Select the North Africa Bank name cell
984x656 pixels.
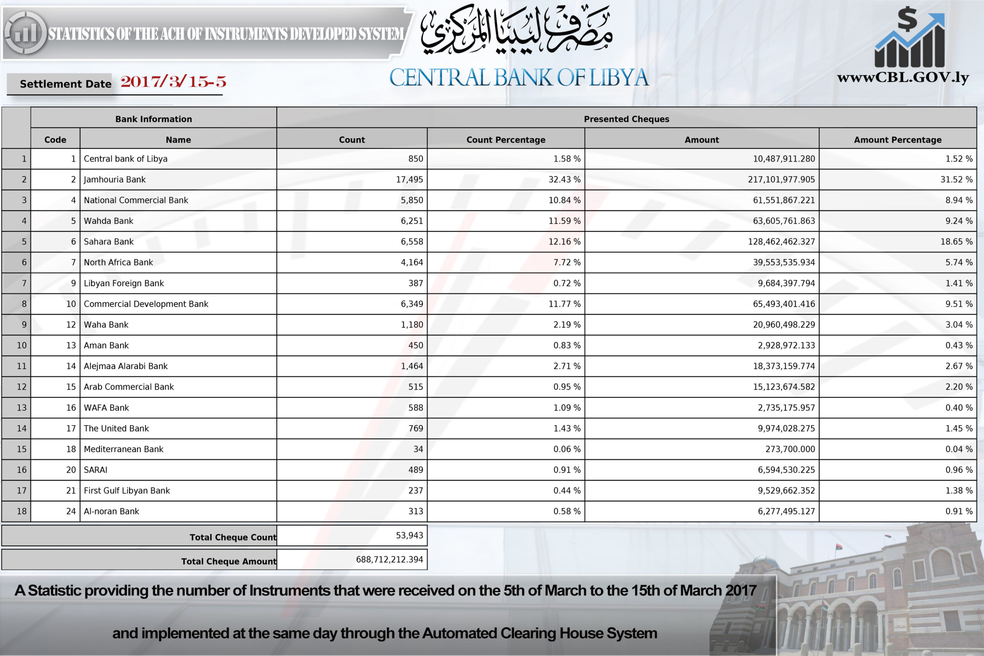[x=178, y=262]
